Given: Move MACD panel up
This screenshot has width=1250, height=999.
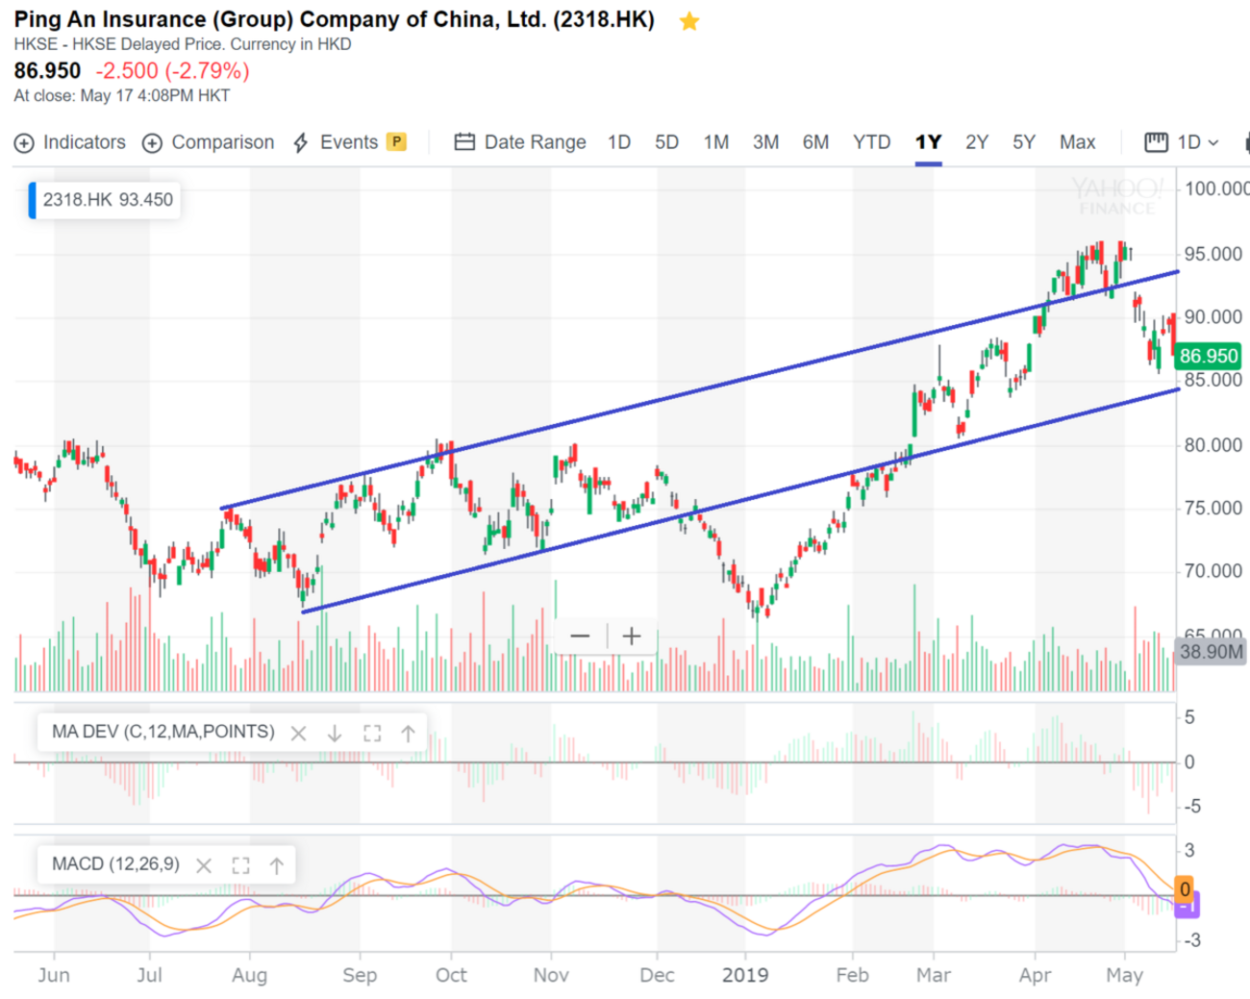Looking at the screenshot, I should point(277,865).
